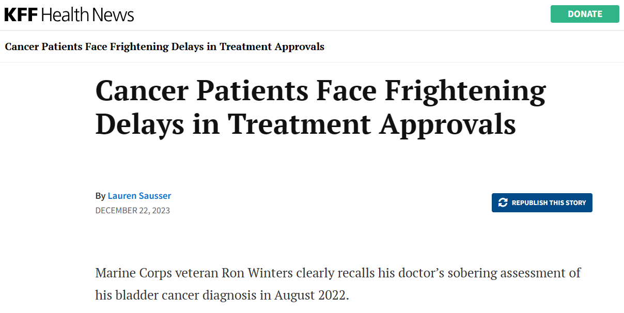
Task: Click the "August 2022" text in paragraph
Action: pyautogui.click(x=311, y=295)
